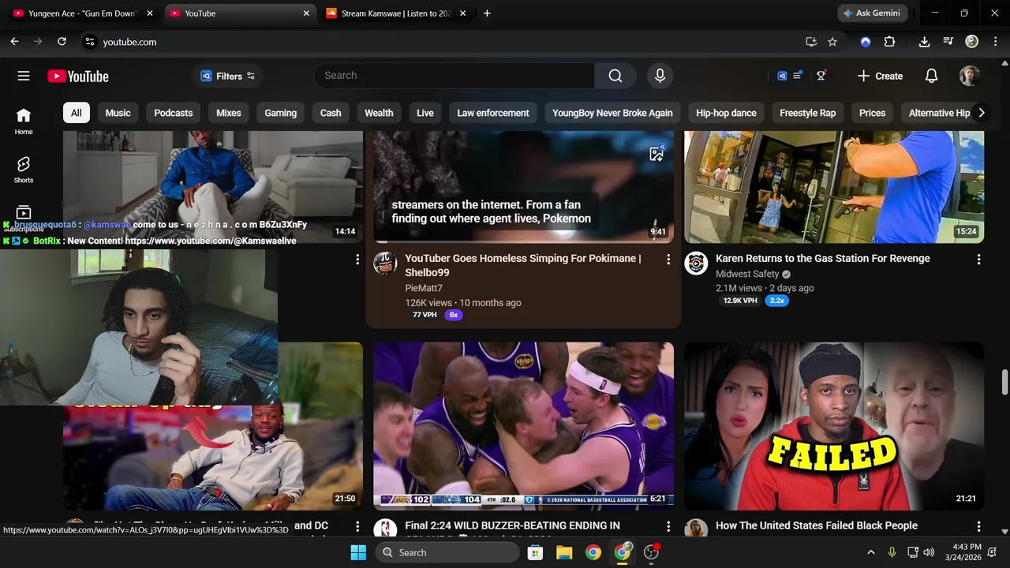The height and width of the screenshot is (568, 1010).
Task: Open options for YouTuber Goes Homeless video
Action: tap(668, 259)
